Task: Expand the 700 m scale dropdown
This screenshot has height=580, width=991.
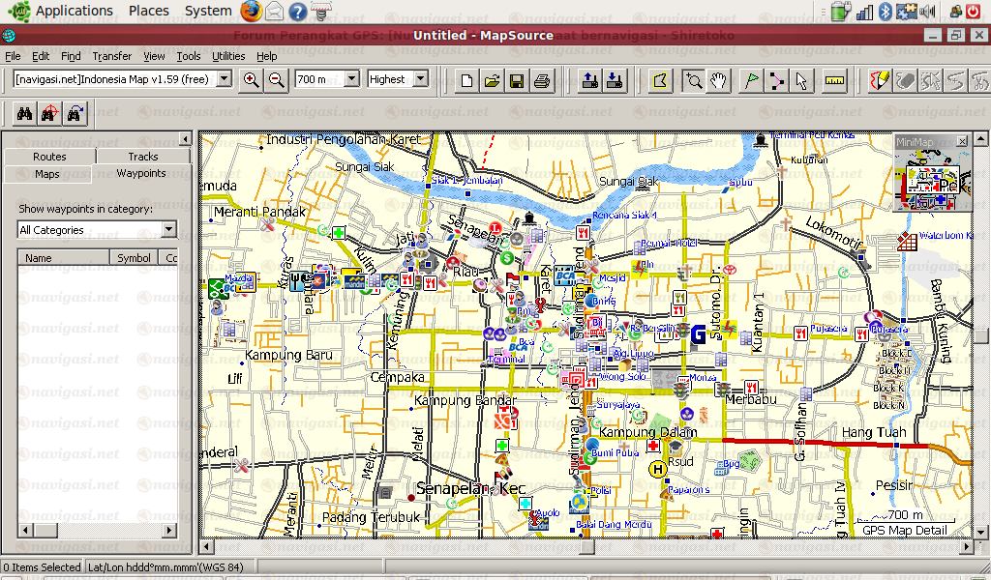Action: point(350,79)
